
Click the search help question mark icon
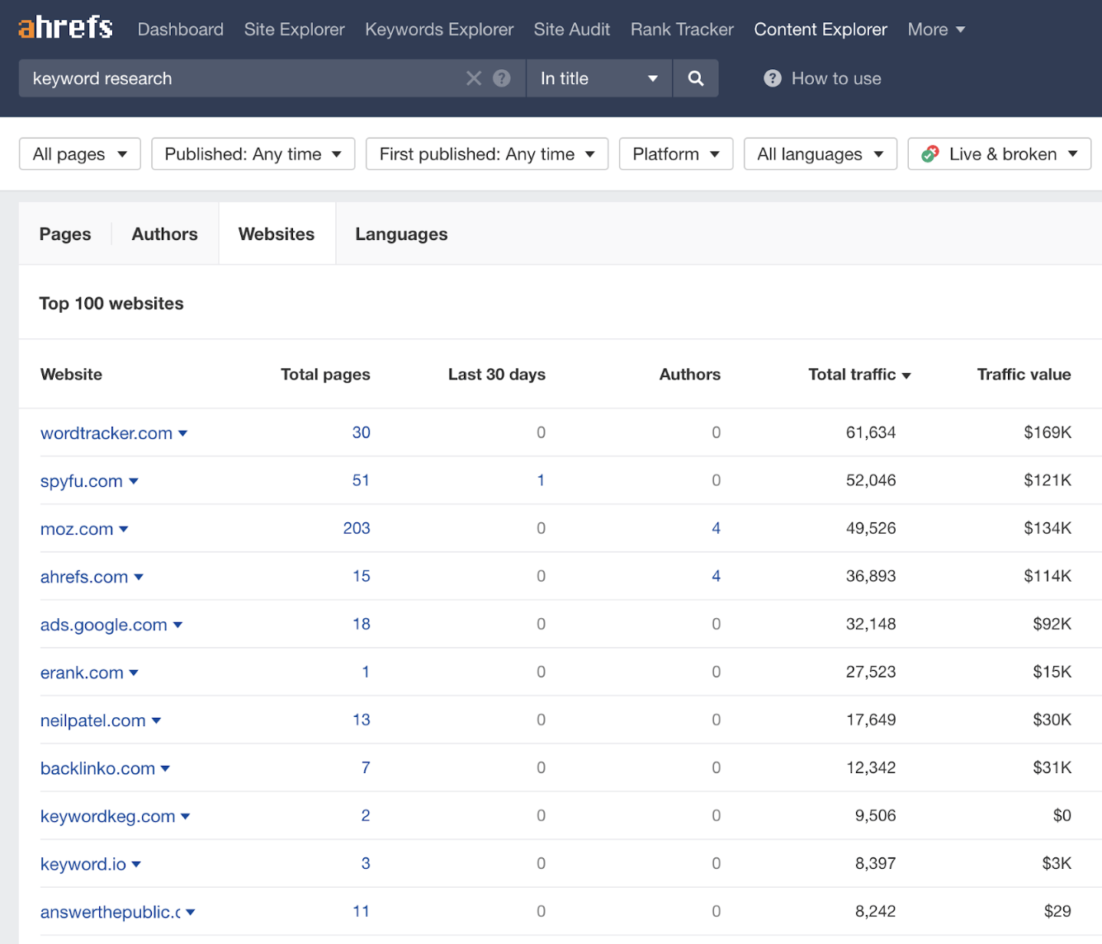click(x=502, y=78)
